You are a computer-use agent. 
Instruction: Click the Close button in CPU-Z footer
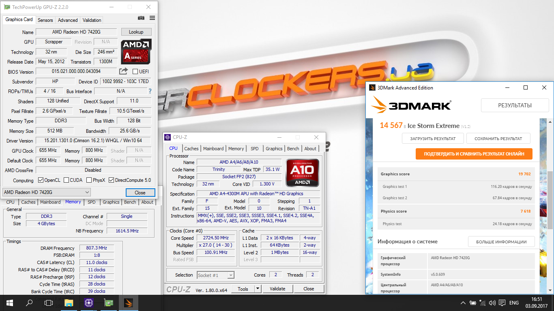(309, 289)
